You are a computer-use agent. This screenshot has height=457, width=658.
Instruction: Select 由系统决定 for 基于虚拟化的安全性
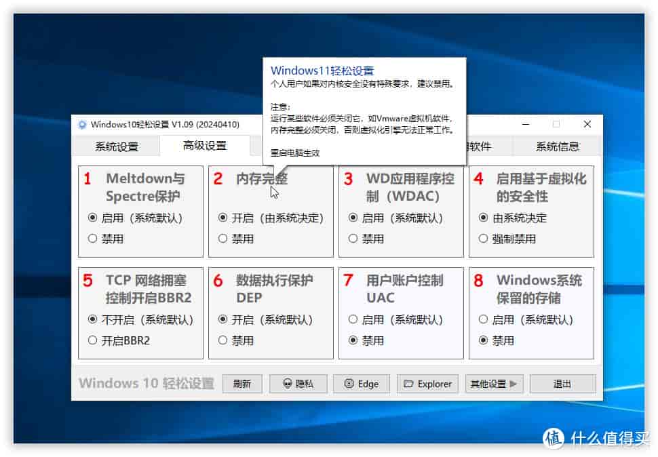tap(512, 218)
